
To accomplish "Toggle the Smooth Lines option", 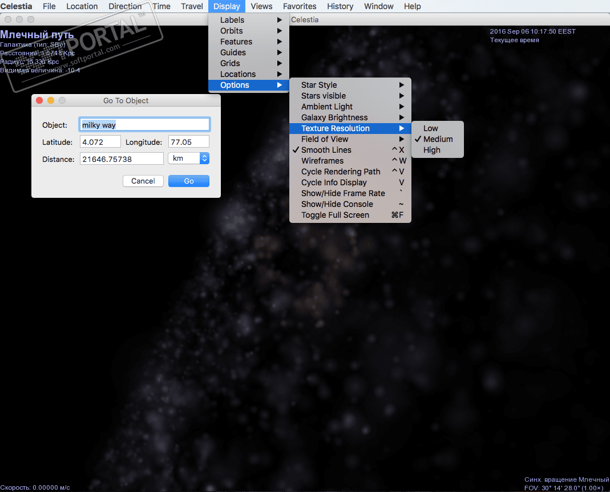I will tap(350, 150).
